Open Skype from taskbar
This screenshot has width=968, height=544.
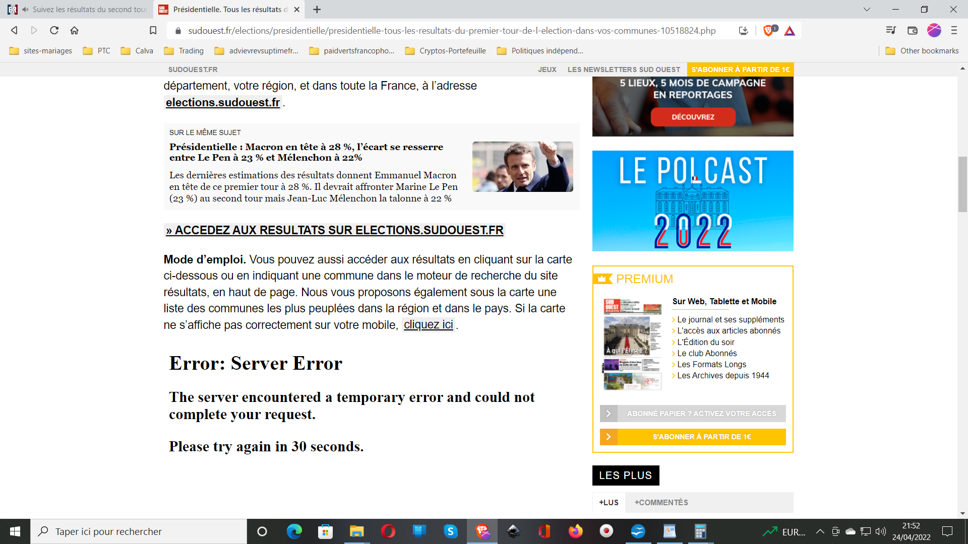(x=450, y=531)
